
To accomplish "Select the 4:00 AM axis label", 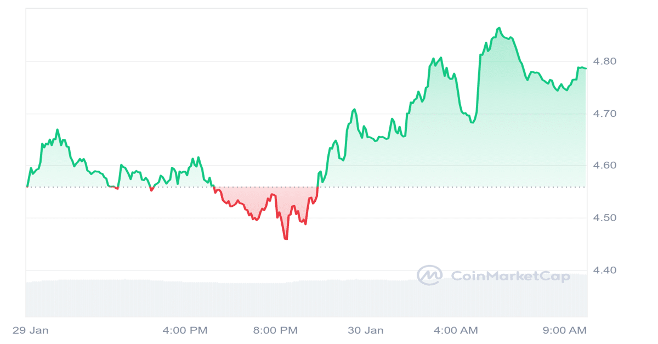I will (455, 331).
